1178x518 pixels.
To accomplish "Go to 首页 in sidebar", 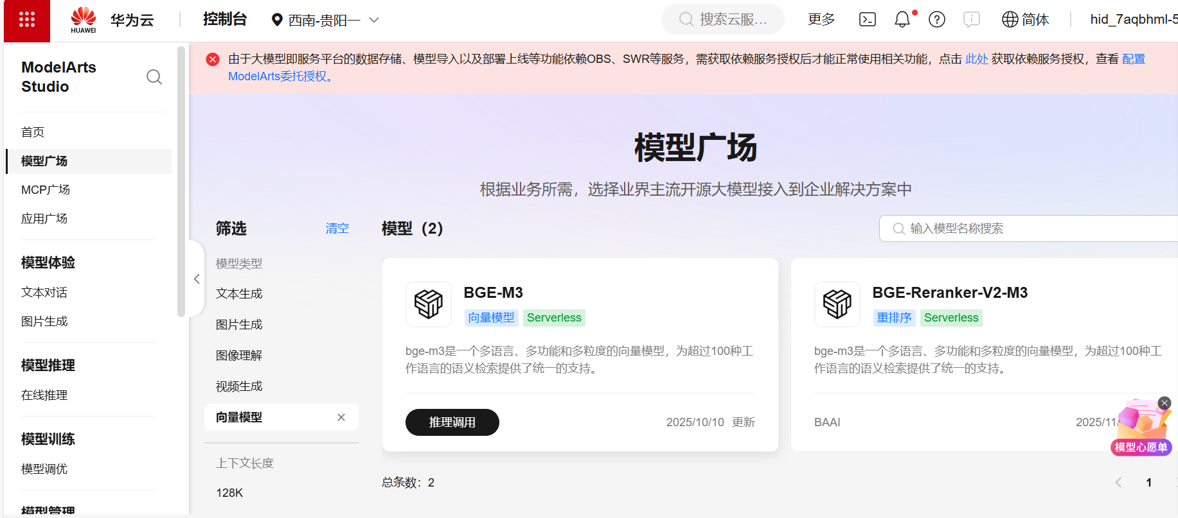I will click(x=33, y=132).
